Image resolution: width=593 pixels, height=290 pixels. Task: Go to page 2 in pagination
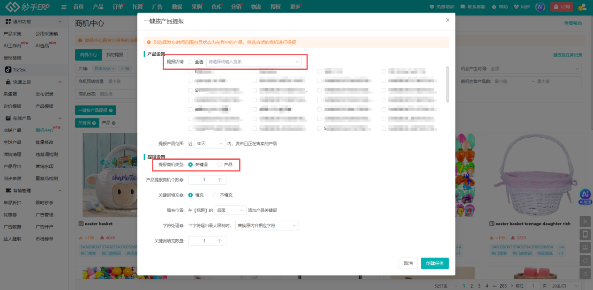coord(472,285)
